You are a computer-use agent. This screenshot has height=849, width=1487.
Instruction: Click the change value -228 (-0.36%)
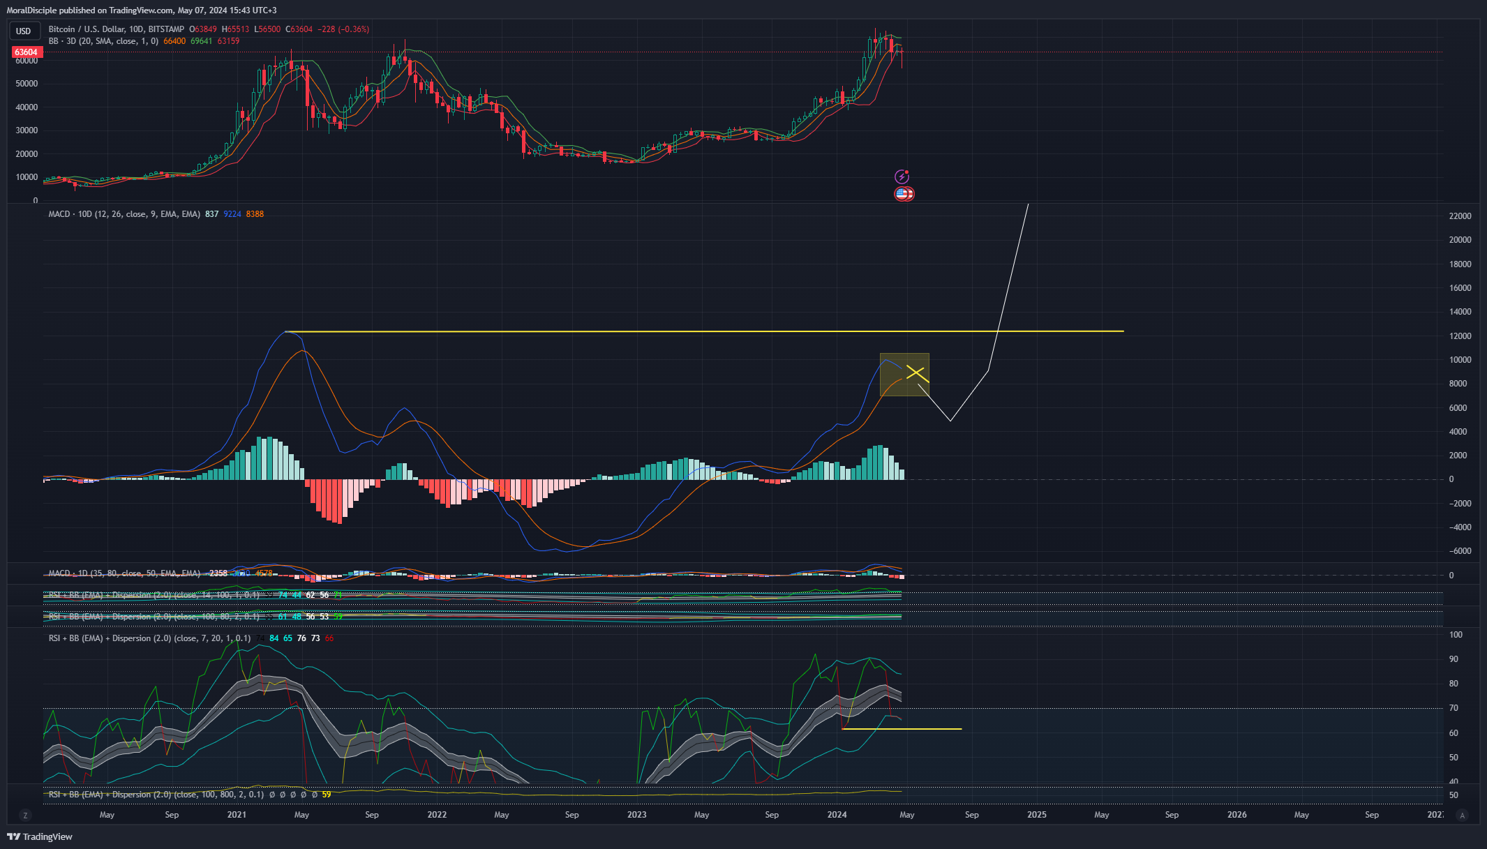(x=343, y=29)
